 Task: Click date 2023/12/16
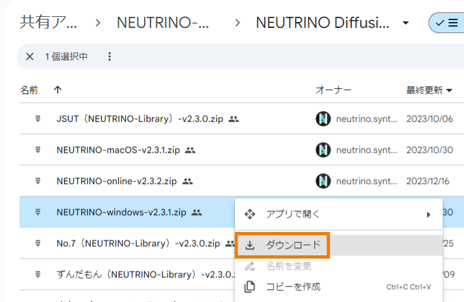pyautogui.click(x=428, y=181)
